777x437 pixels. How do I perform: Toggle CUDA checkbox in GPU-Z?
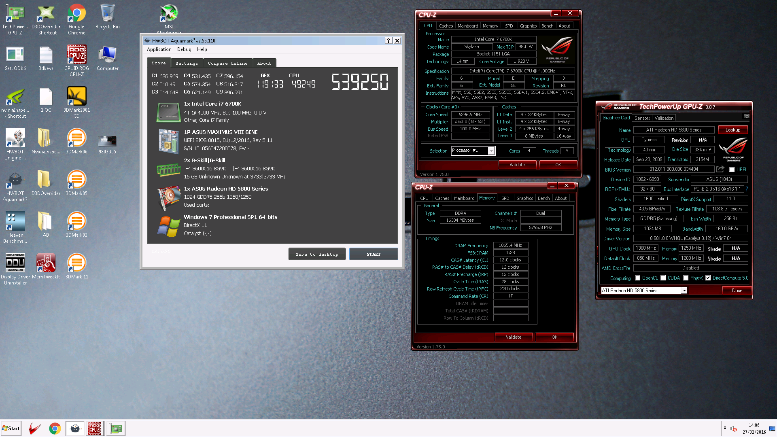663,278
